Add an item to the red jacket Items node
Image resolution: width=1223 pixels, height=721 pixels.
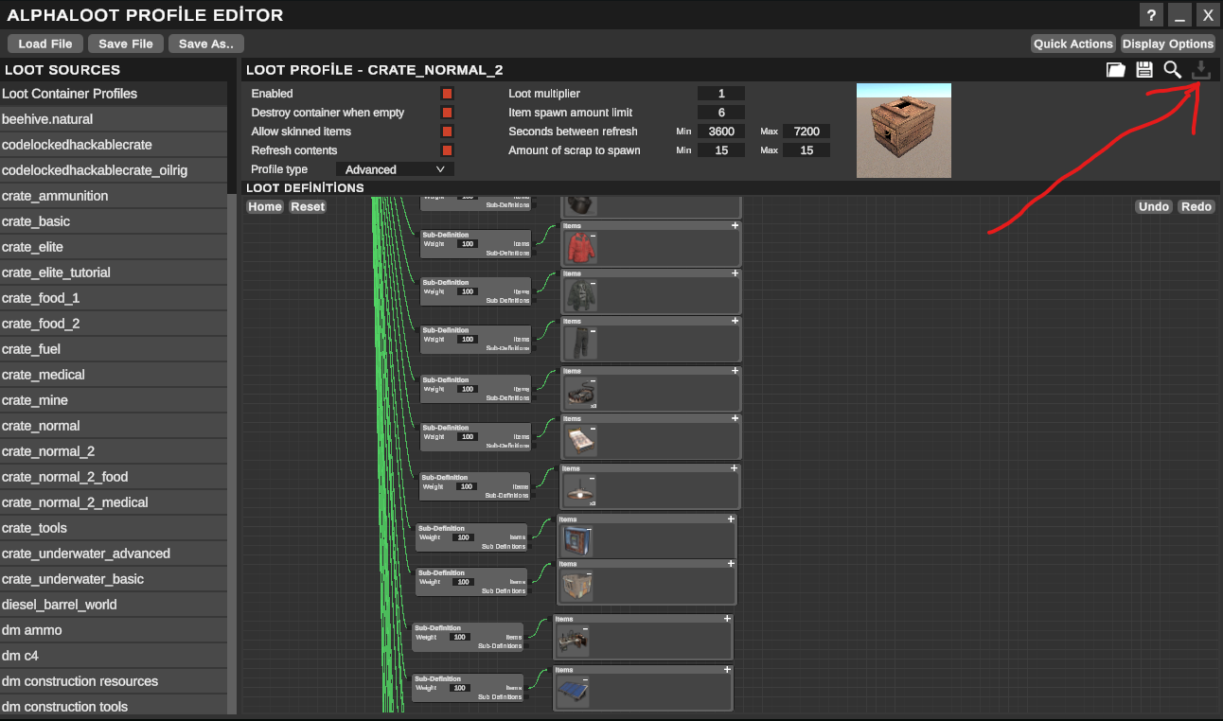[735, 225]
